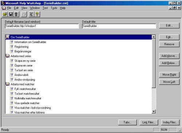
Task: Open the View menu
Action: coord(24,8)
